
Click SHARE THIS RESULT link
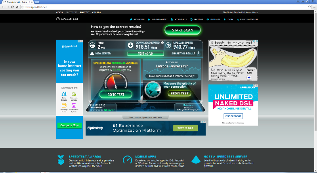pyautogui.click(x=183, y=54)
